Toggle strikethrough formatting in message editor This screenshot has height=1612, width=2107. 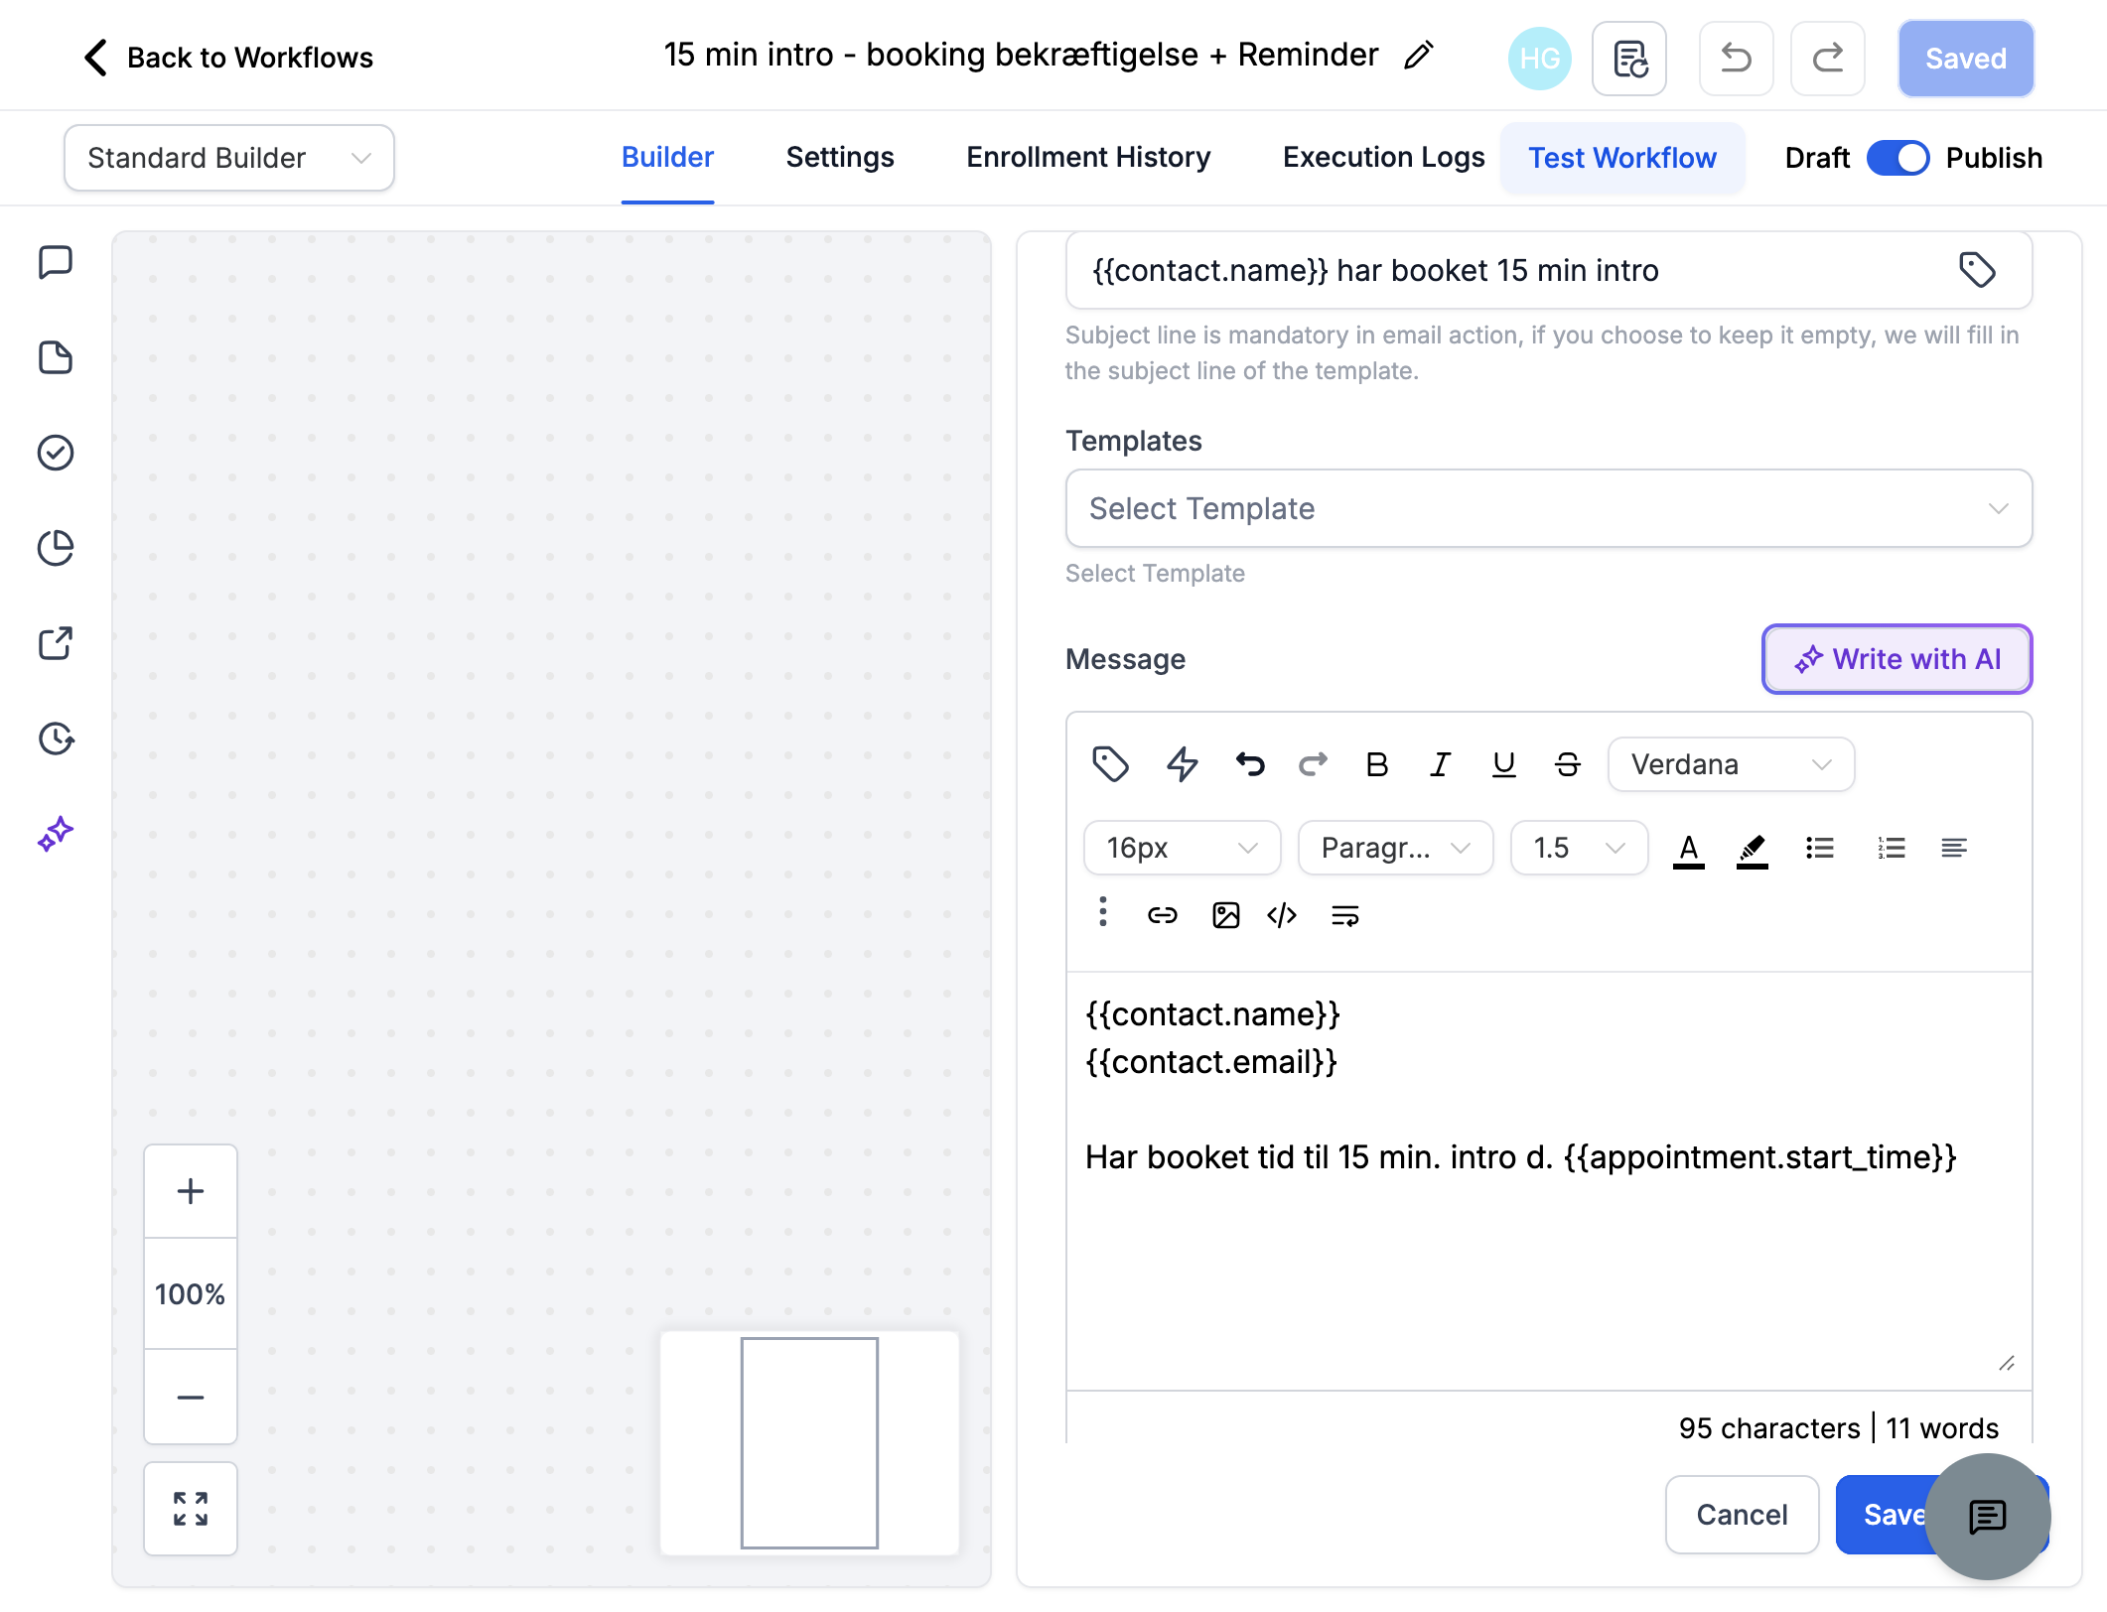point(1568,764)
